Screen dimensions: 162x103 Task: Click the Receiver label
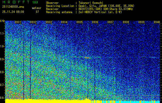(x=52, y=9)
